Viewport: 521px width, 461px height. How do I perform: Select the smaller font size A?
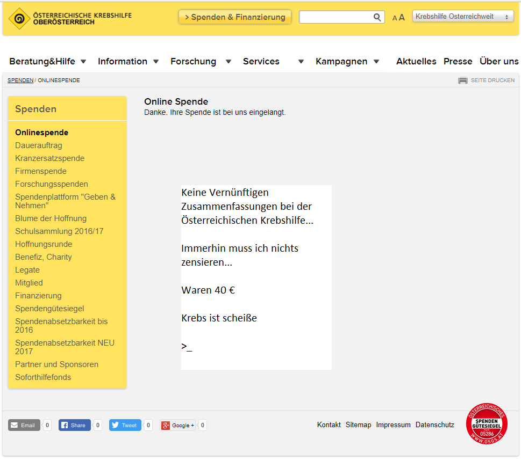[x=395, y=18]
